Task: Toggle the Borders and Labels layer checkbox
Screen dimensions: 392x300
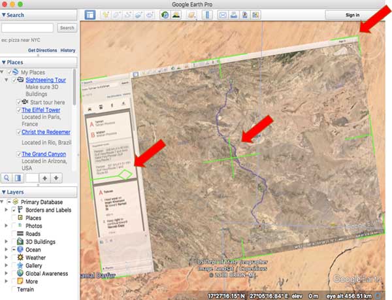Action: pos(14,210)
